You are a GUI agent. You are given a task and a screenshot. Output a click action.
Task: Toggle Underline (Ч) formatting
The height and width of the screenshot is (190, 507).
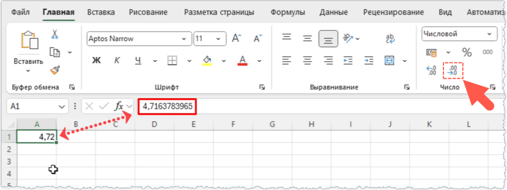point(138,60)
